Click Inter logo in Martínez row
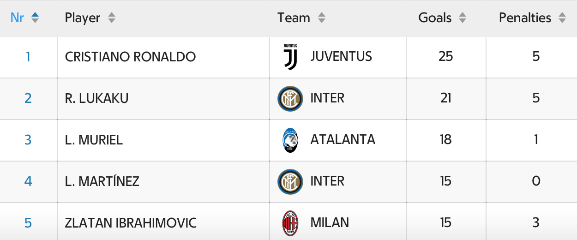 point(290,182)
